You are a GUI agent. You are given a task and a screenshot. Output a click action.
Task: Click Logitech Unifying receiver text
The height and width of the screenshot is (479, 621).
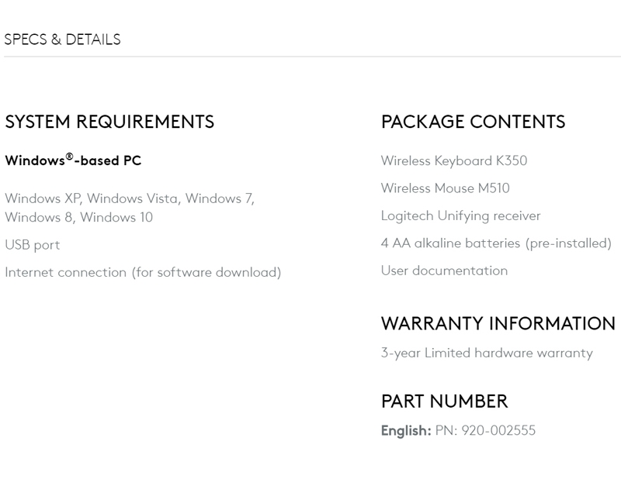pos(460,215)
